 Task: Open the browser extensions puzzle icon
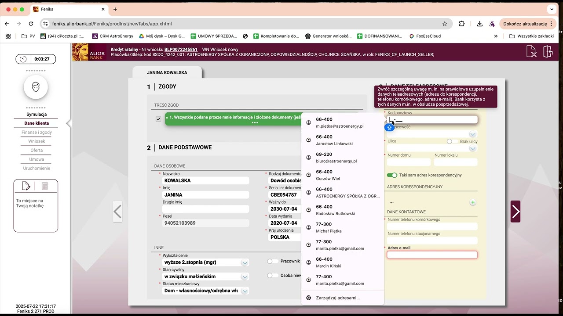click(x=462, y=24)
